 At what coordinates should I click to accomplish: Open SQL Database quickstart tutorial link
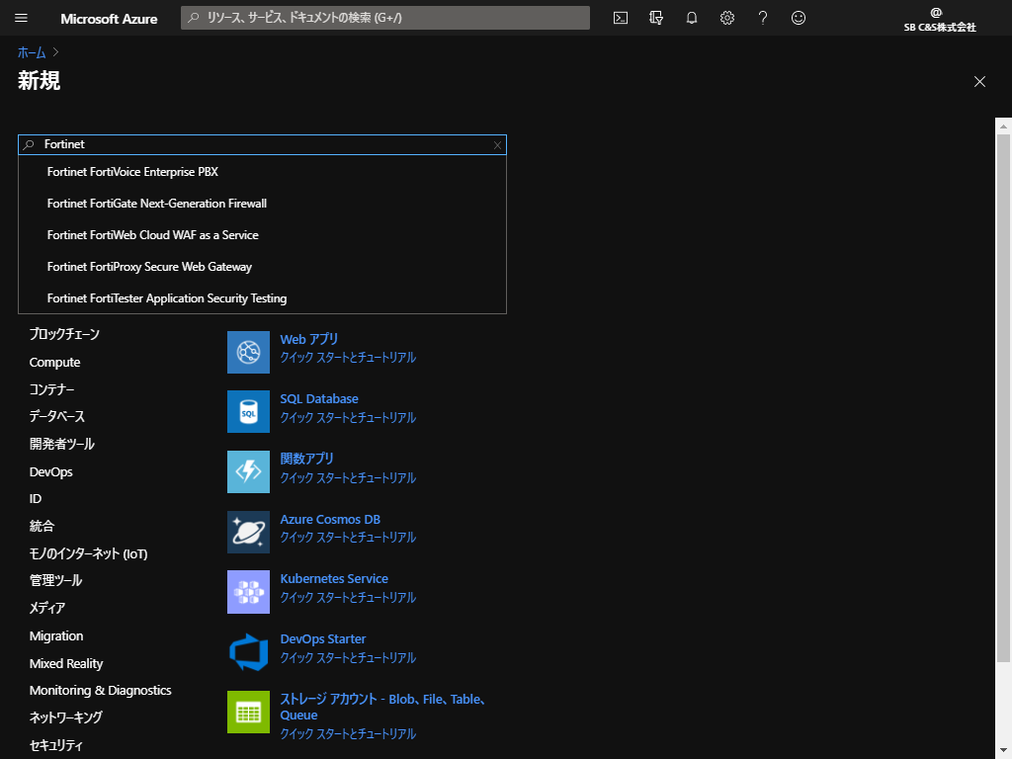[x=348, y=418]
